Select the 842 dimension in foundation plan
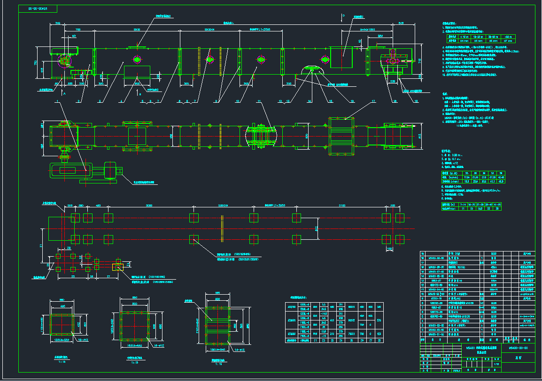Viewport: 542px width, 381px height. pyautogui.click(x=316, y=229)
